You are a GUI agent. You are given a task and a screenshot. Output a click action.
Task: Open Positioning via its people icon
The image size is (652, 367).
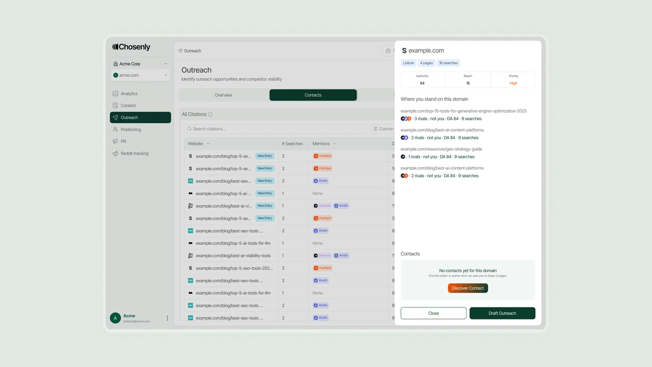tap(116, 129)
